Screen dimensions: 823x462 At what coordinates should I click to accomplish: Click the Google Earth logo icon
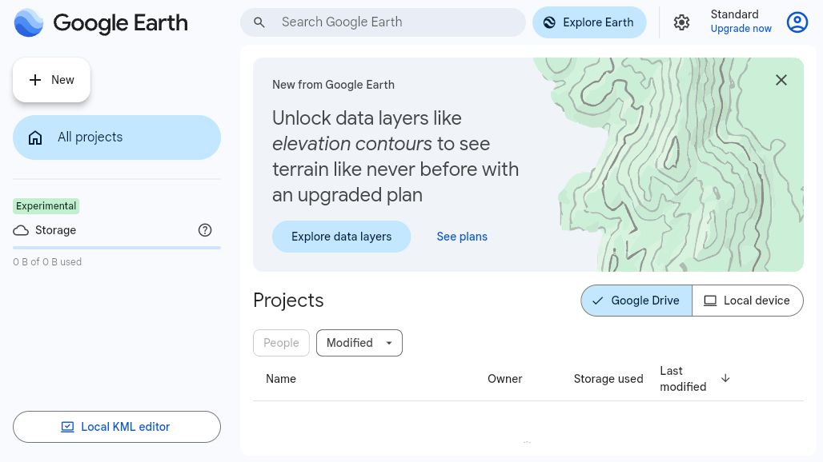(x=29, y=23)
